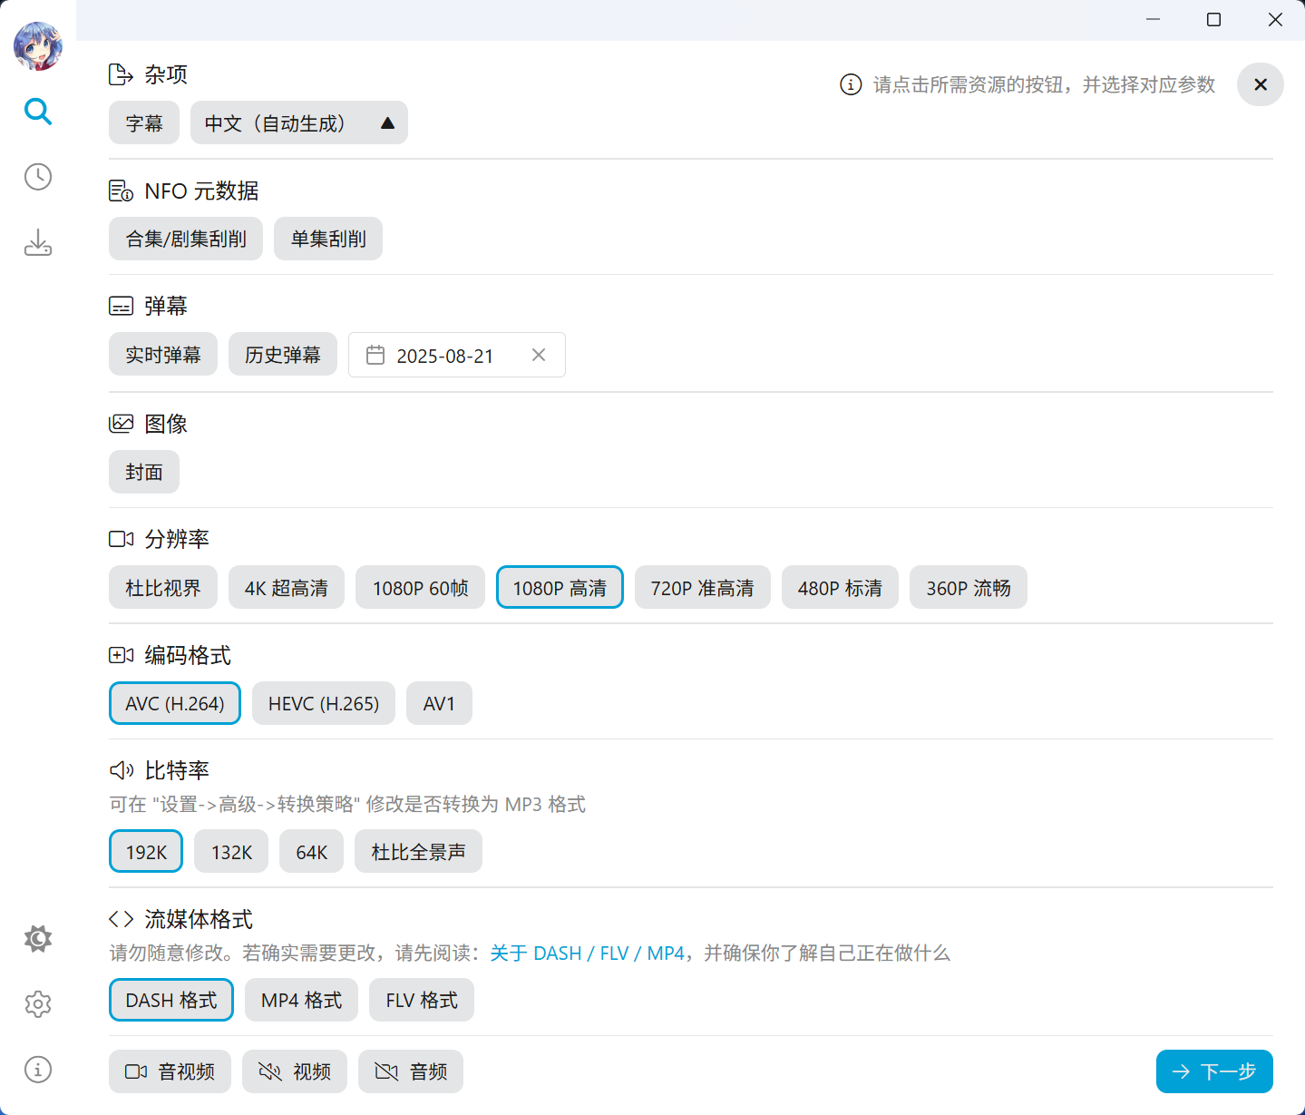
Task: Click the 图像 section picture icon
Action: point(121,423)
